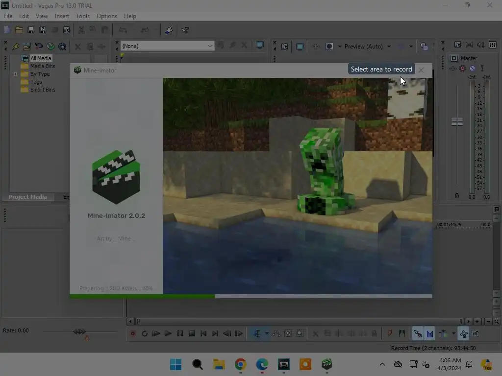502x376 pixels.
Task: Toggle Automatic Crossfades button
Action: coord(430,333)
